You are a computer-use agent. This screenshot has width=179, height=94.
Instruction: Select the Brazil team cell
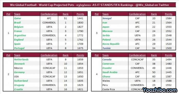(x=27, y=23)
